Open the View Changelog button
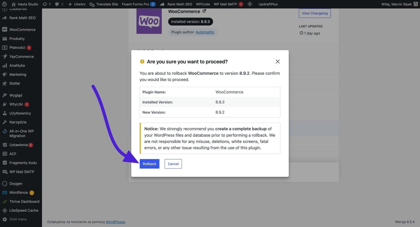The image size is (420, 227). click(314, 13)
